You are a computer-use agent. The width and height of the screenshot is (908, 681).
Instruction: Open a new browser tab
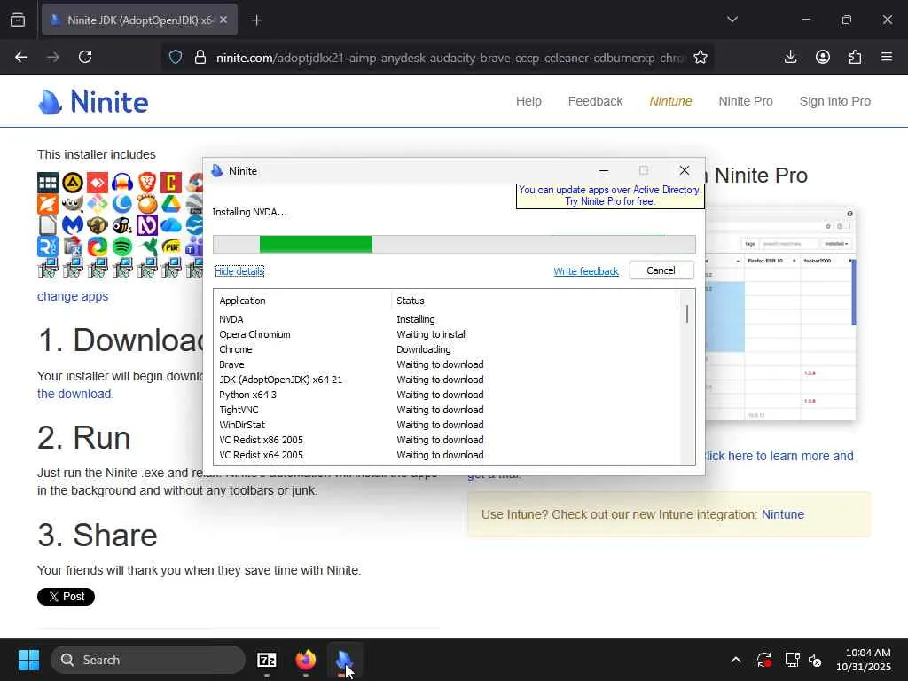click(257, 20)
